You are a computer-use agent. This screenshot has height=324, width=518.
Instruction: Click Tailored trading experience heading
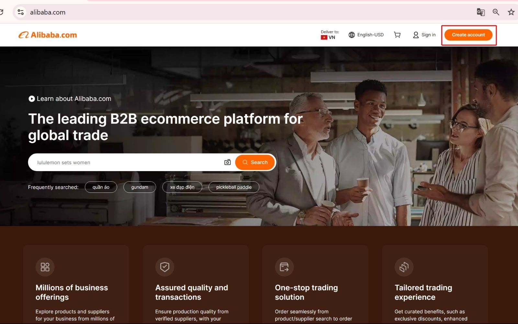click(423, 292)
